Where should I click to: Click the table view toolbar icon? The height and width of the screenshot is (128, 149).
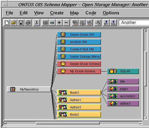(x=45, y=23)
